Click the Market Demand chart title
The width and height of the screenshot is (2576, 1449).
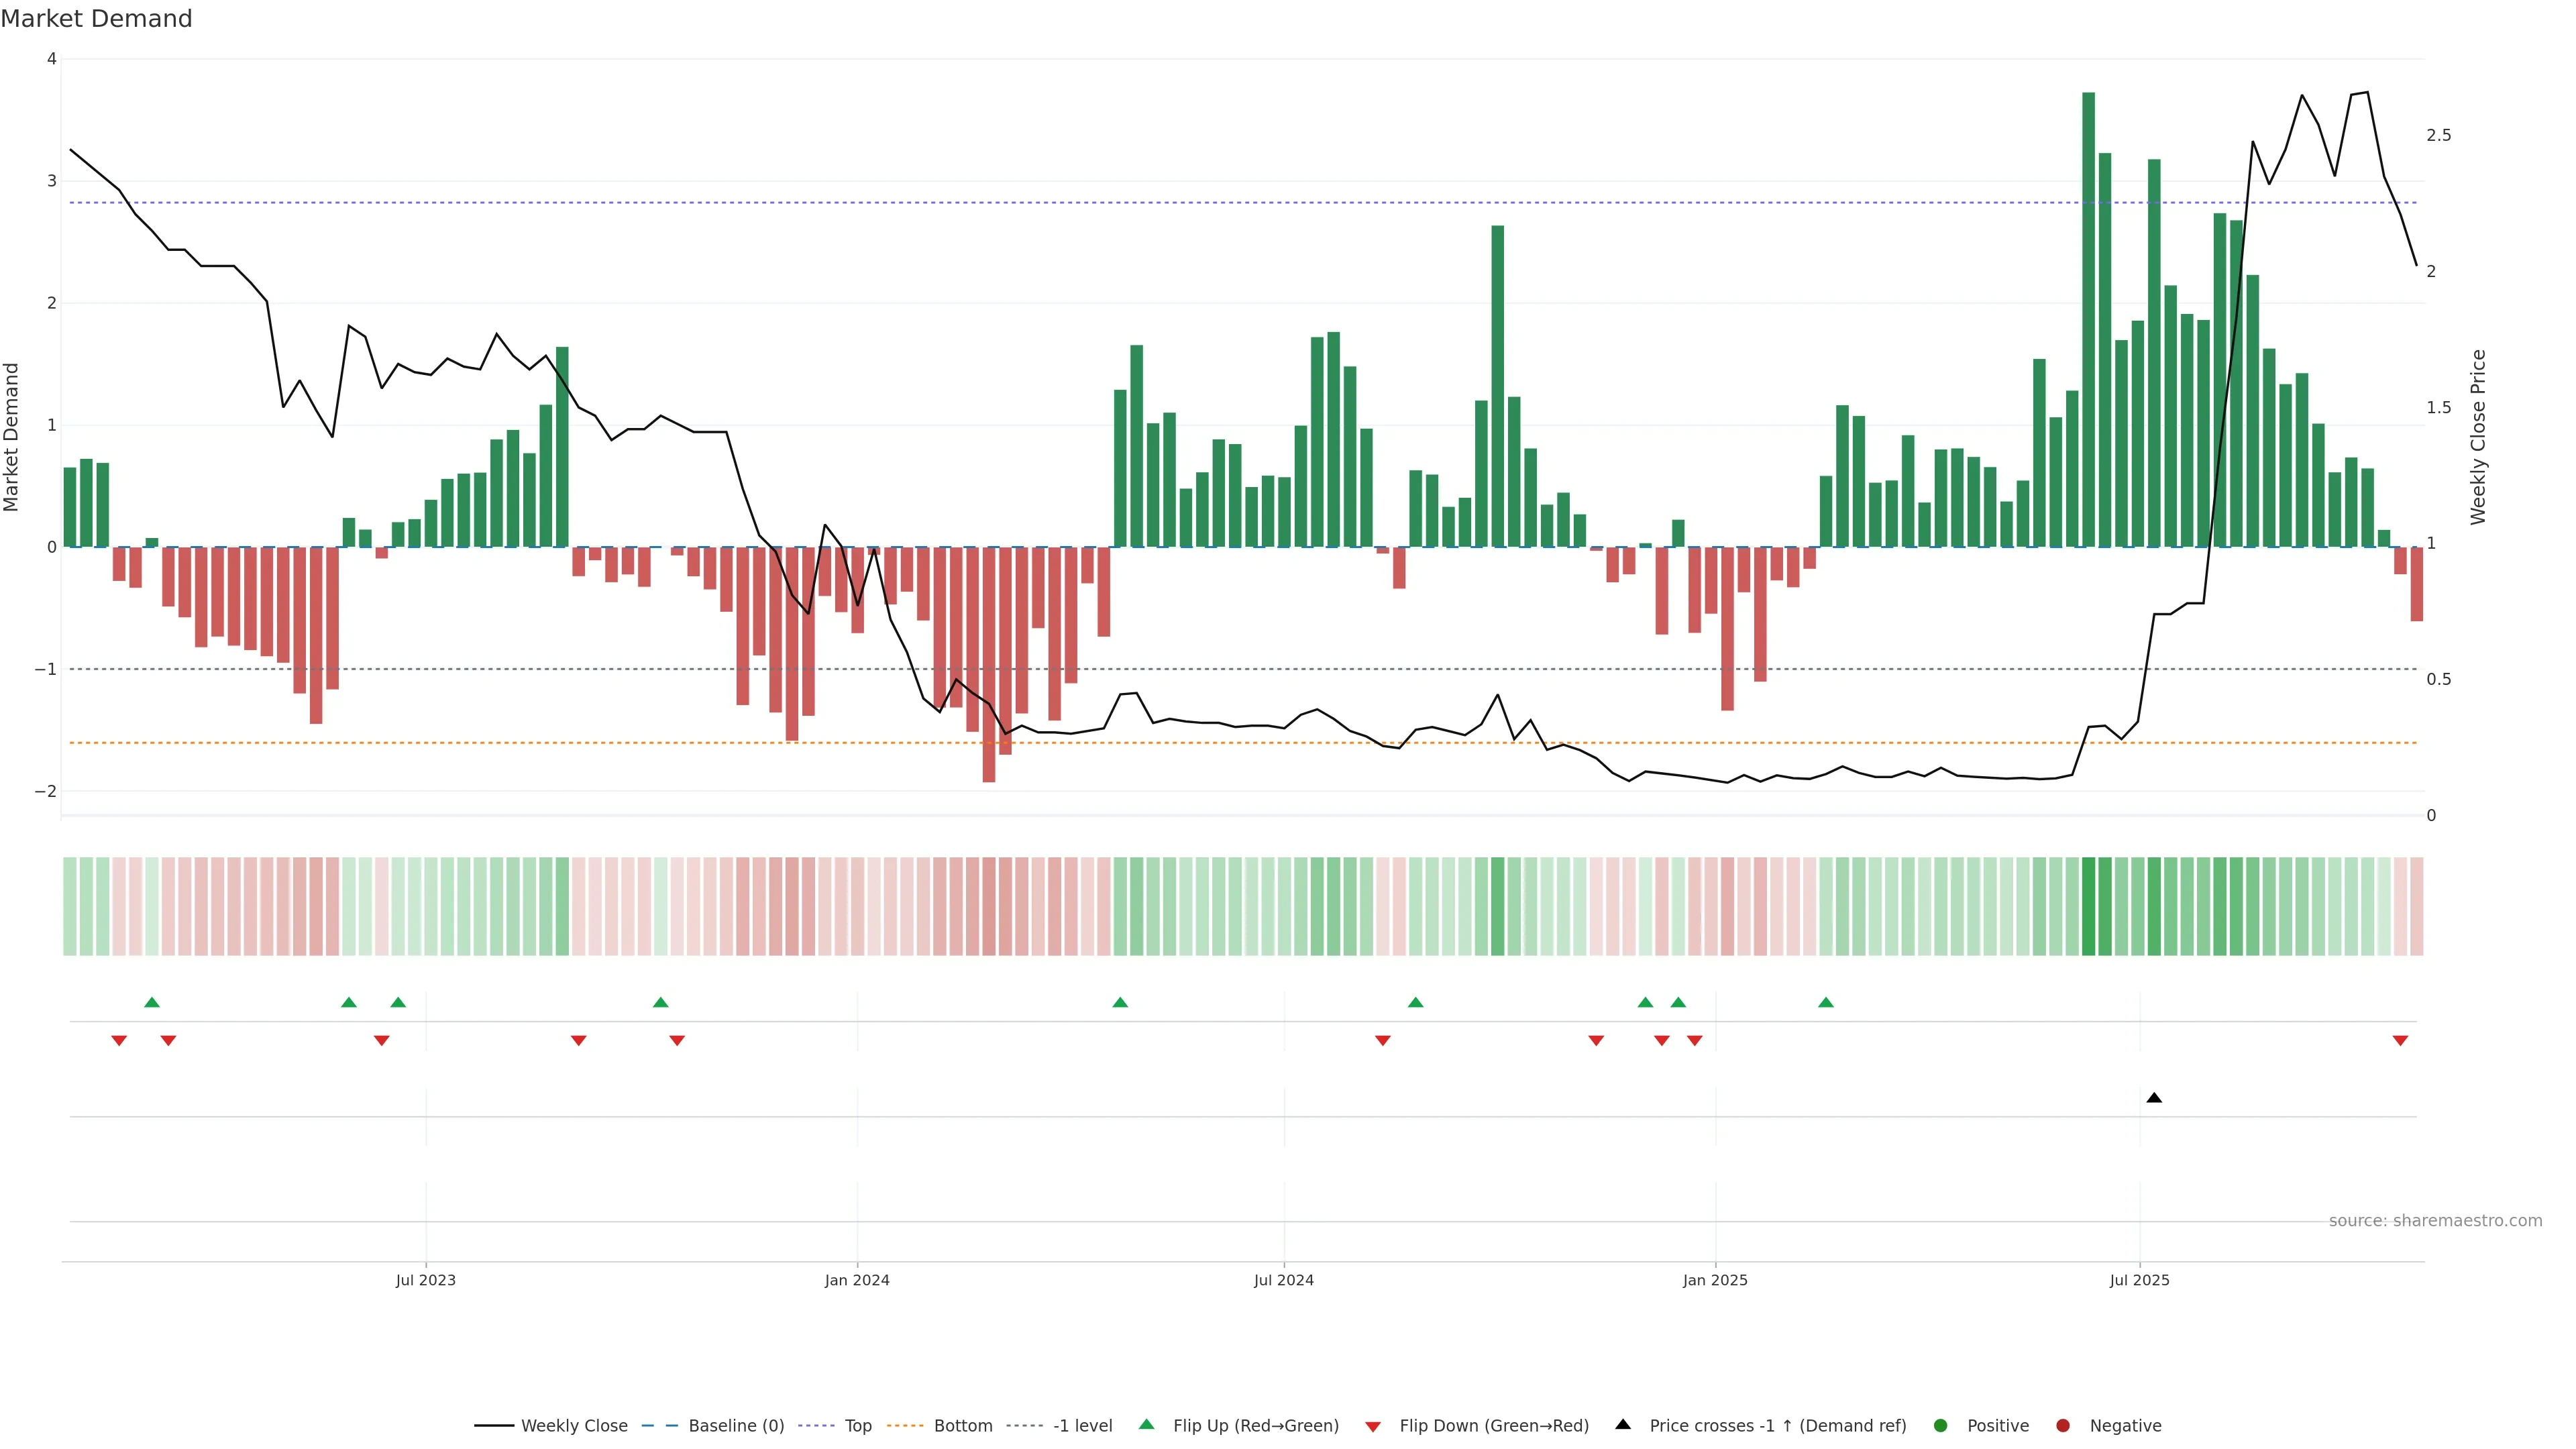click(96, 19)
